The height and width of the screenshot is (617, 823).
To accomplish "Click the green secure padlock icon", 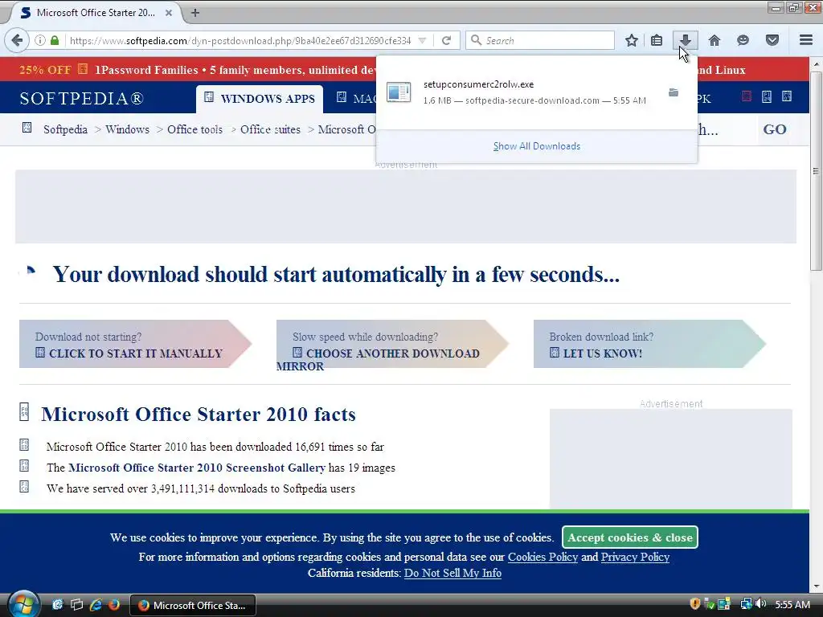I will (x=55, y=40).
